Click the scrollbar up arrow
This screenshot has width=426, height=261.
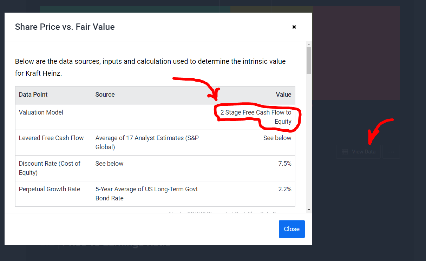309,44
